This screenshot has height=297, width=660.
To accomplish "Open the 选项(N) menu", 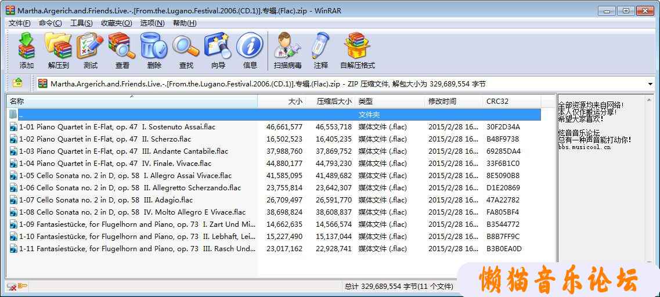I will pyautogui.click(x=152, y=23).
